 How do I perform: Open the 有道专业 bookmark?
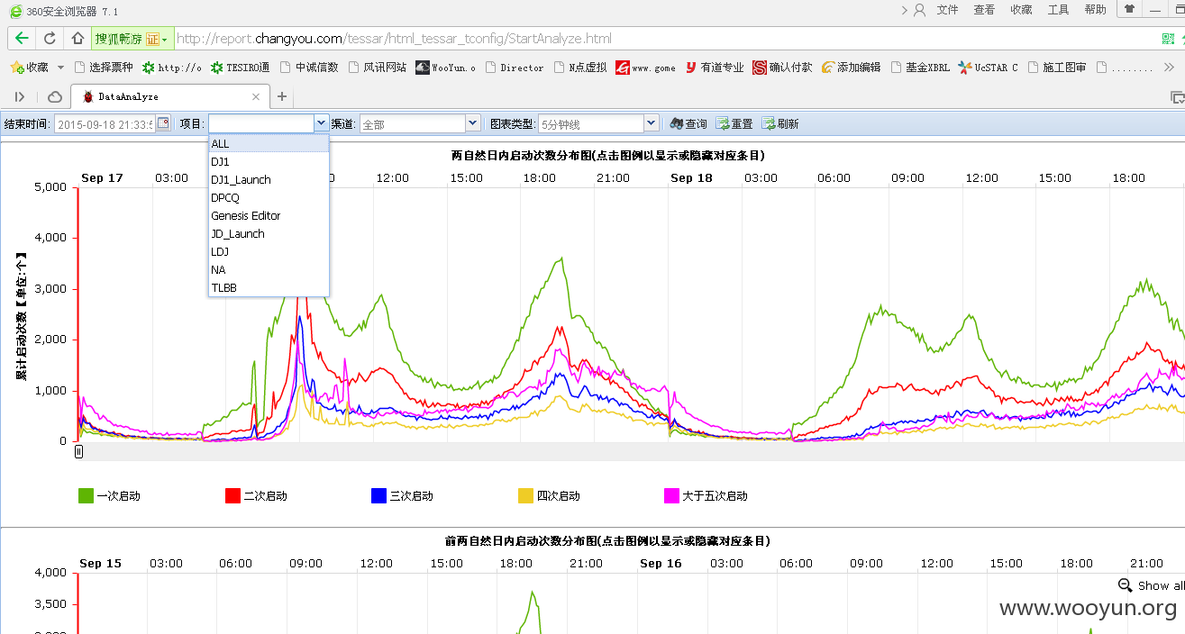pyautogui.click(x=715, y=68)
